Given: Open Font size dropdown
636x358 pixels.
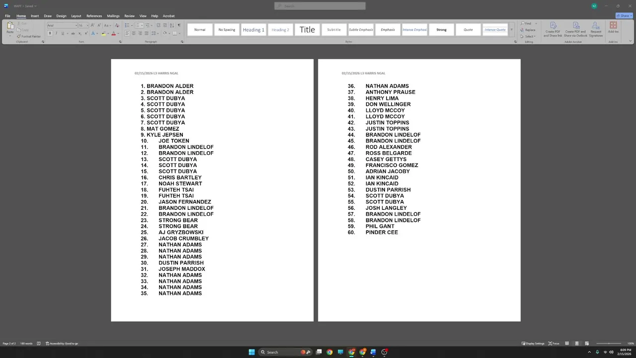Looking at the screenshot, I should 87,25.
